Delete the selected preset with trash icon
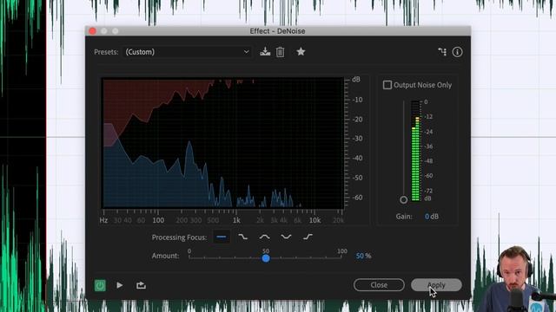The width and height of the screenshot is (556, 312). click(280, 52)
